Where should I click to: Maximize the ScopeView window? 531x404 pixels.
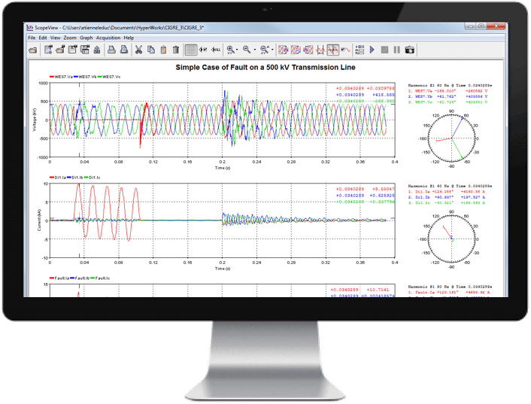pos(481,26)
